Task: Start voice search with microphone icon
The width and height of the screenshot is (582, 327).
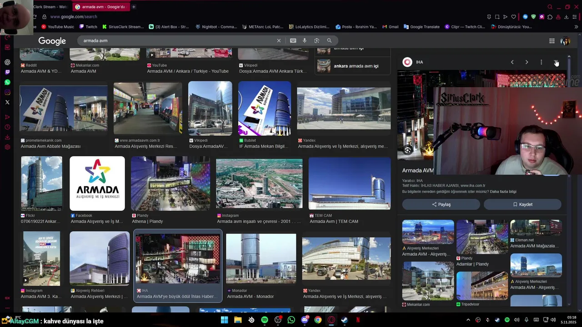Action: click(305, 40)
